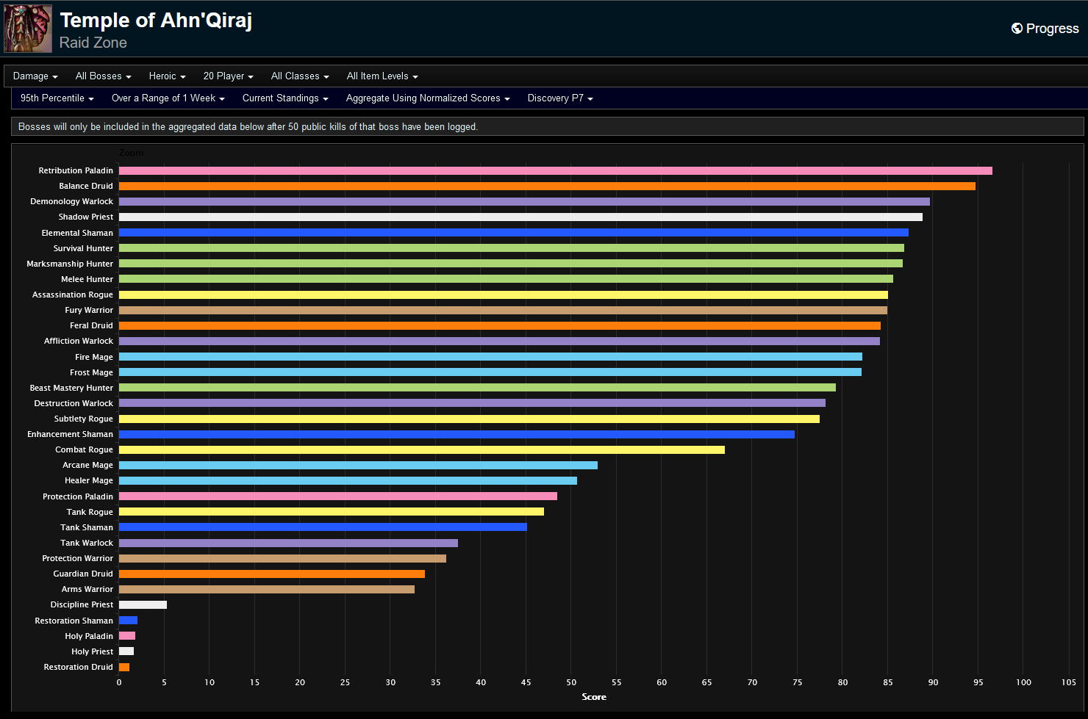The width and height of the screenshot is (1088, 719).
Task: Open the All Item Levels dropdown
Action: [x=382, y=76]
